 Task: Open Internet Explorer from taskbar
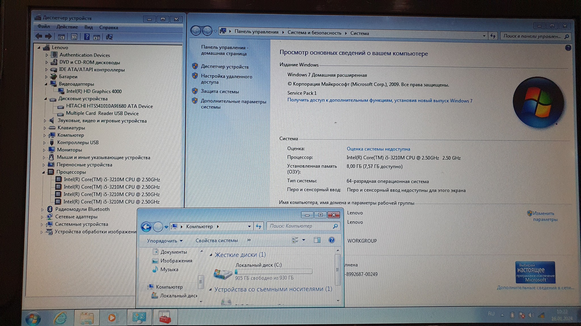pos(60,318)
